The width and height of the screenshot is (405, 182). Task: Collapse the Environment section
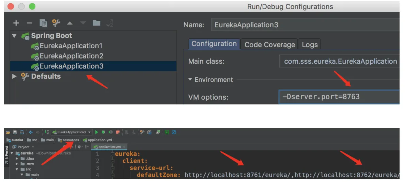tap(190, 79)
